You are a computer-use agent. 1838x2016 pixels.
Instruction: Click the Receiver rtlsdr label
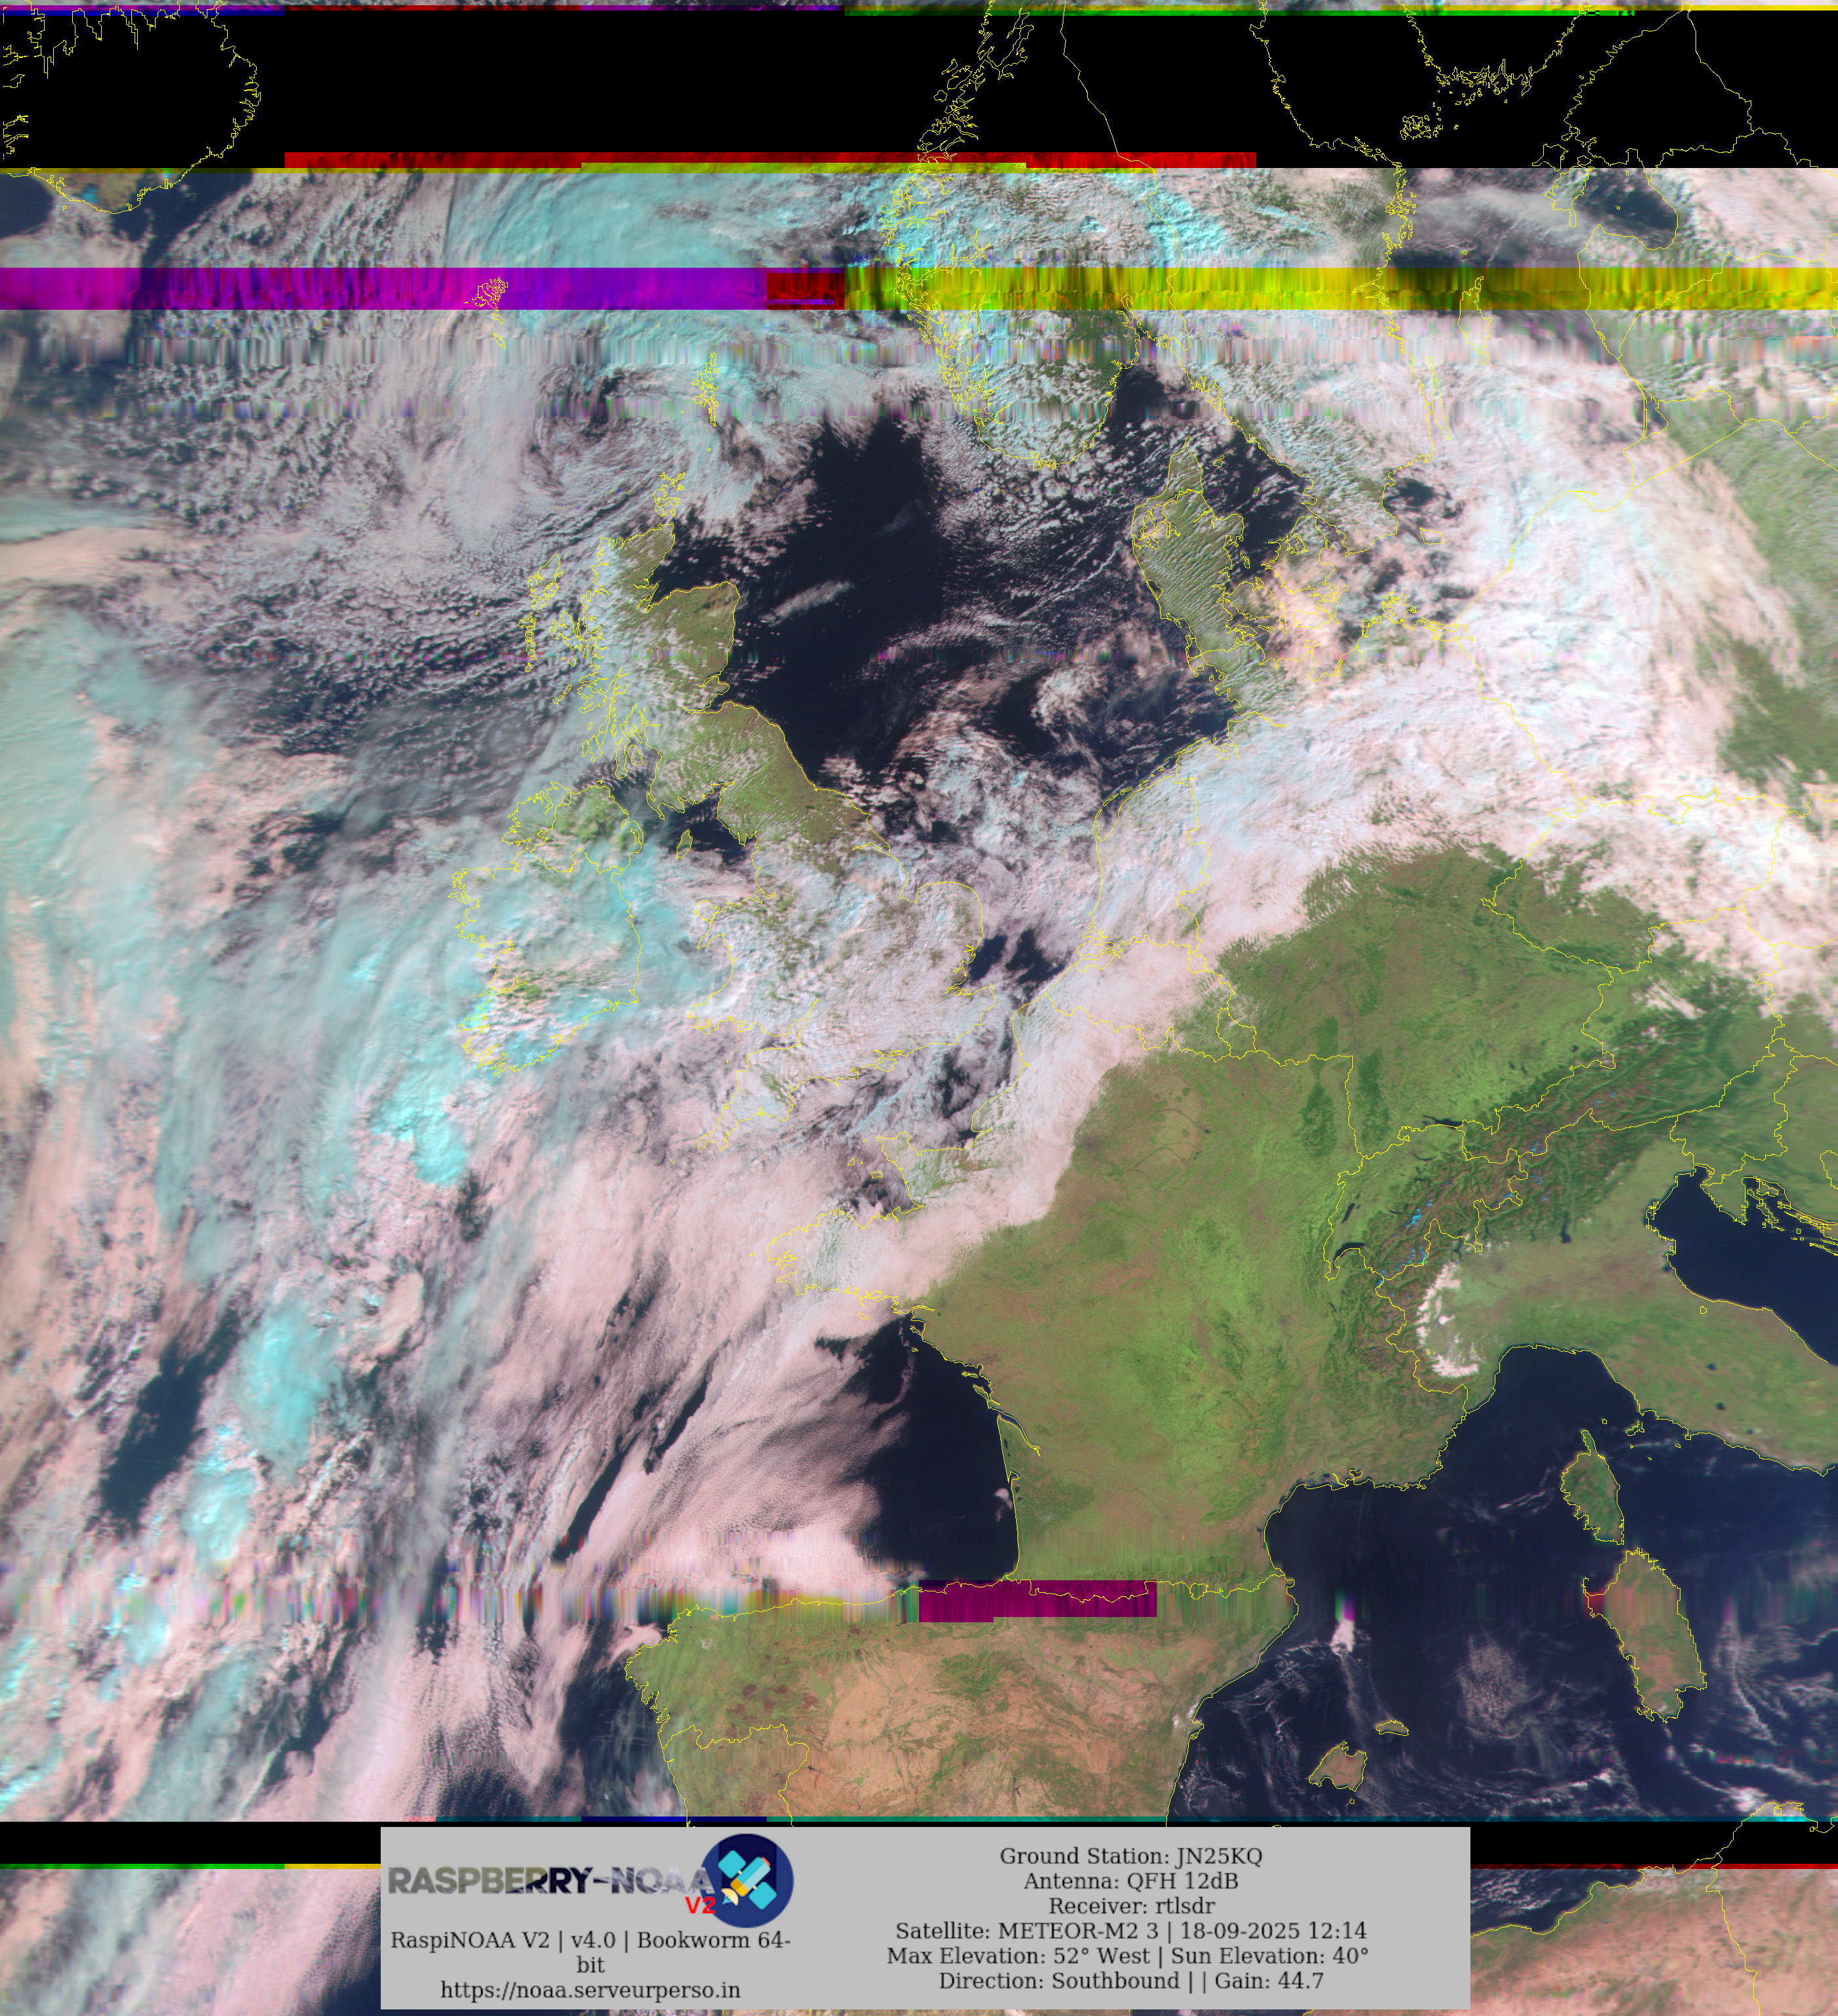point(1130,1906)
